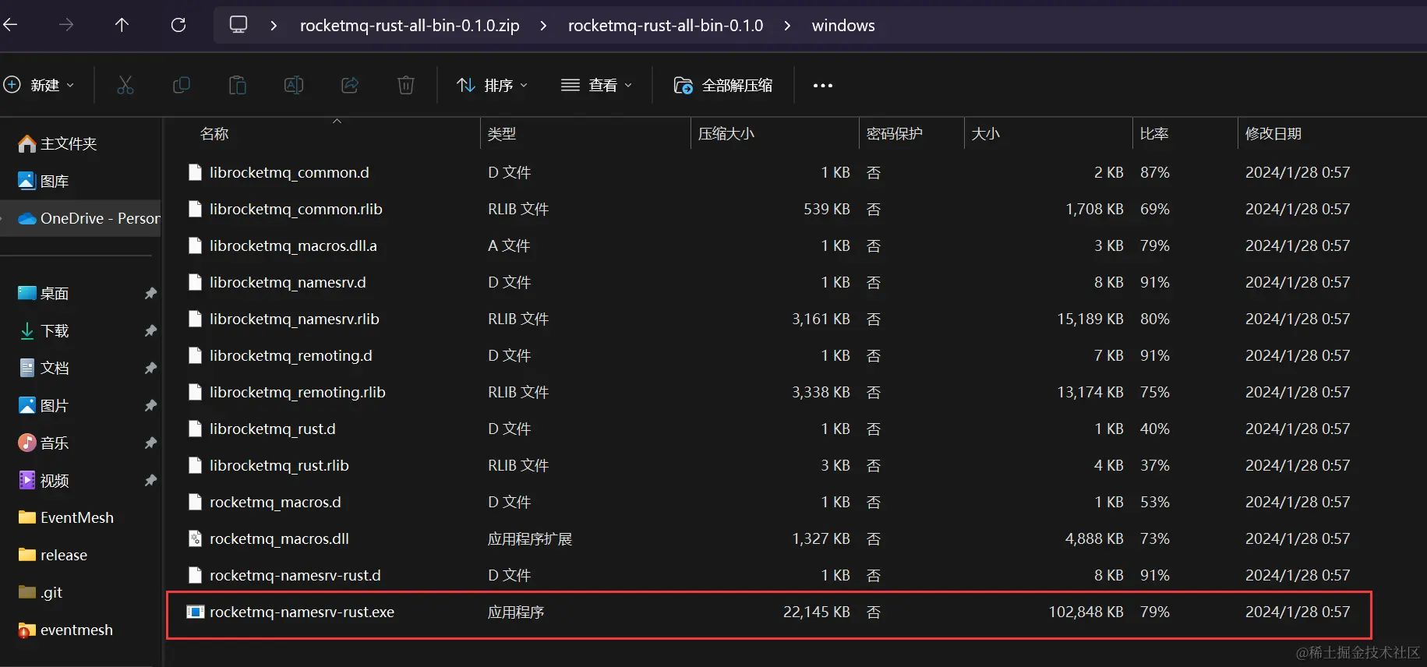Select file librocketmq_remoting.rlib
The image size is (1427, 667).
pos(298,392)
